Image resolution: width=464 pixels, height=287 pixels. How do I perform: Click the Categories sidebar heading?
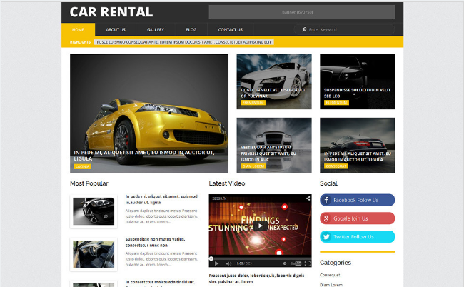click(336, 263)
